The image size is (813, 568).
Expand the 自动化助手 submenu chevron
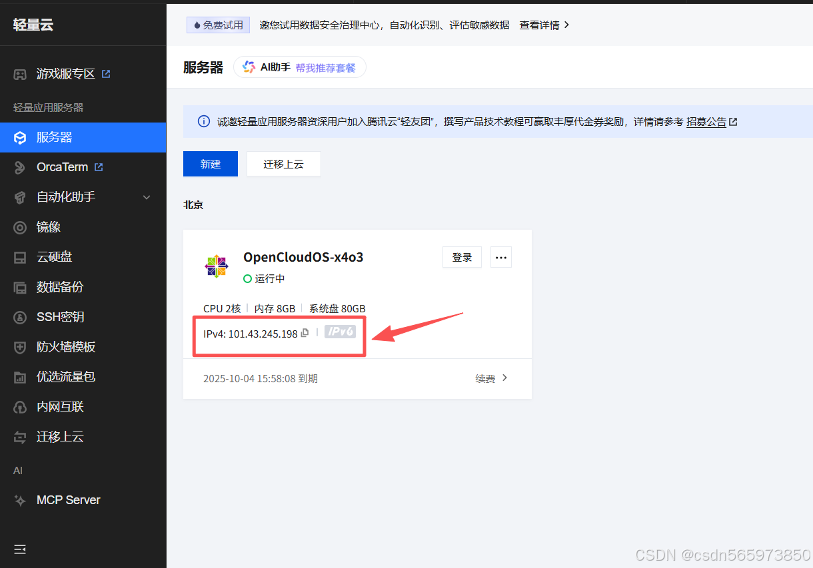tap(147, 197)
